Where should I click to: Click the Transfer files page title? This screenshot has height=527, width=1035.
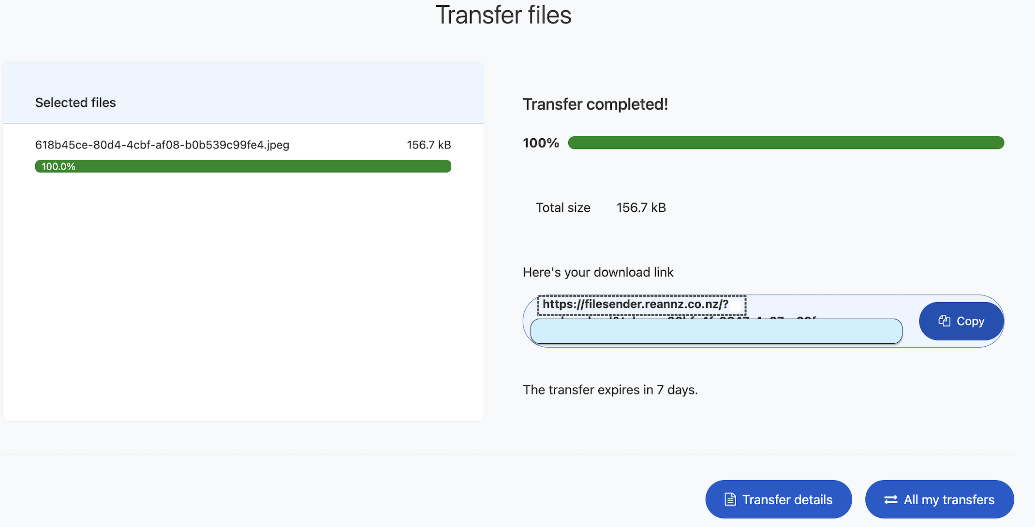coord(503,15)
